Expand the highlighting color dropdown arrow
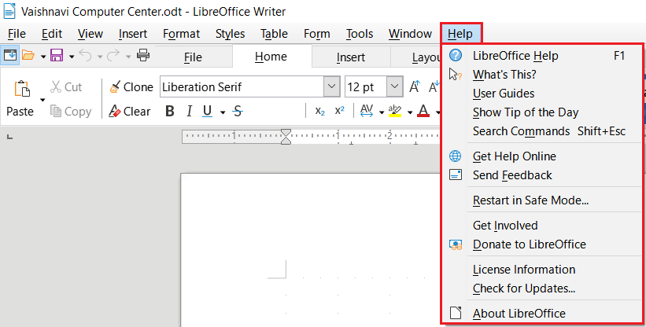Image resolution: width=646 pixels, height=327 pixels. click(409, 112)
